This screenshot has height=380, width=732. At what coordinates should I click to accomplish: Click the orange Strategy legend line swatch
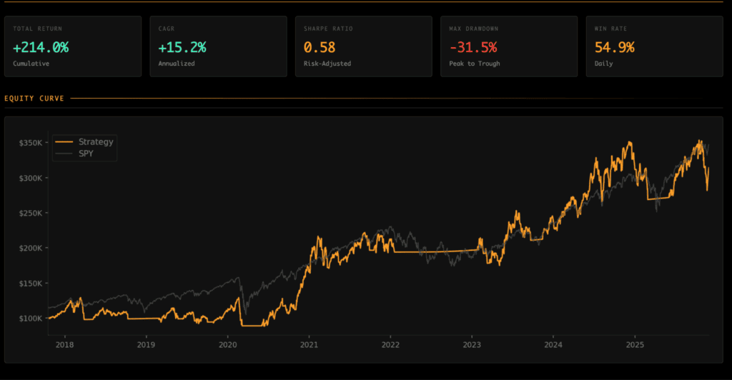66,141
